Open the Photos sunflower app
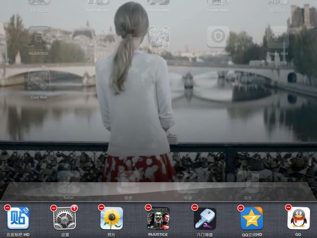The width and height of the screenshot is (317, 238). click(111, 218)
